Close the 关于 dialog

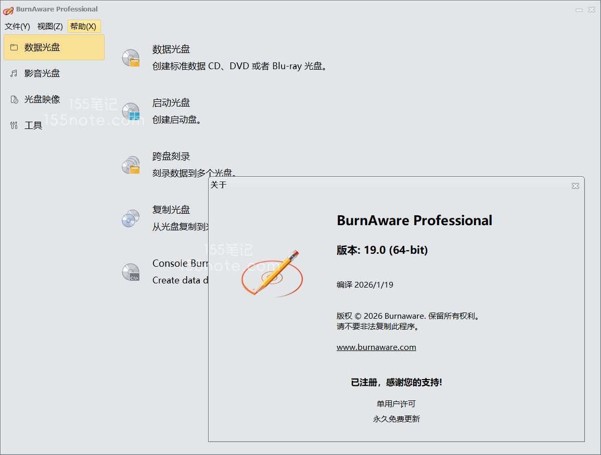pyautogui.click(x=576, y=186)
